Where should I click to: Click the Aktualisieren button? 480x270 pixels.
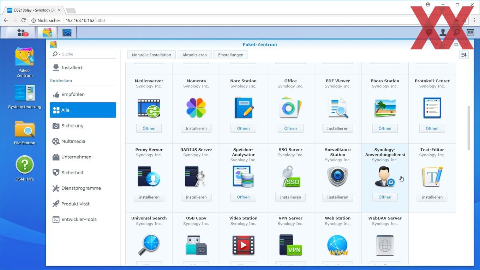pos(194,55)
